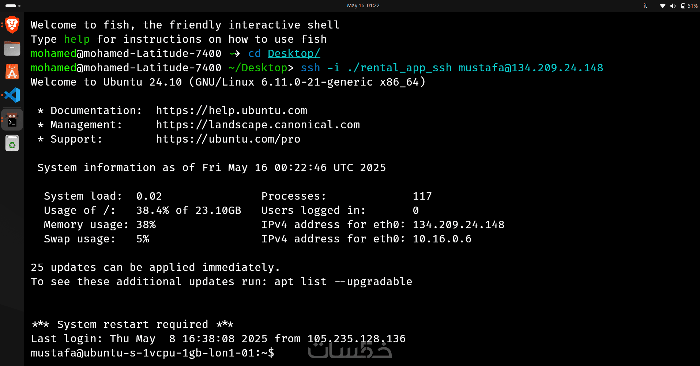
Task: Click the 'apt list --upgradable' command text
Action: click(343, 282)
